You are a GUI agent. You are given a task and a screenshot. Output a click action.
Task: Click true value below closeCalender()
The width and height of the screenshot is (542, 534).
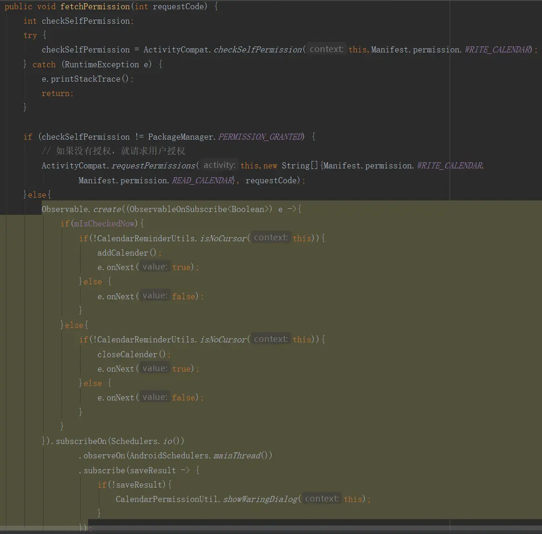tap(181, 369)
